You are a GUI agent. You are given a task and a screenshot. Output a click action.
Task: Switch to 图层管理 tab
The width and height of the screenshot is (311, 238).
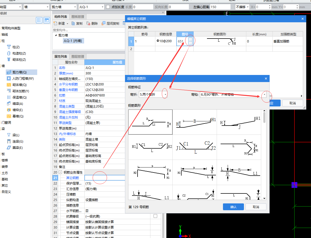coord(78,57)
